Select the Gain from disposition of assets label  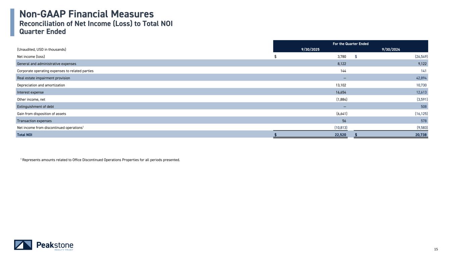(41, 114)
